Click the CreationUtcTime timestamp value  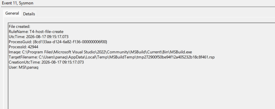[x=62, y=62]
